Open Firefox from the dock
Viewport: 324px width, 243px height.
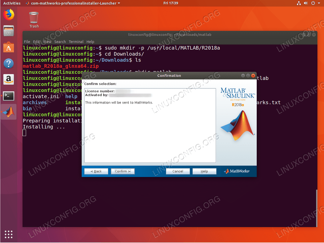tap(8, 15)
